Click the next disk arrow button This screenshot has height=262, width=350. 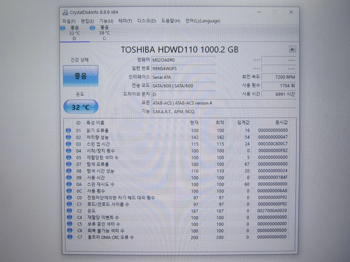(x=292, y=49)
